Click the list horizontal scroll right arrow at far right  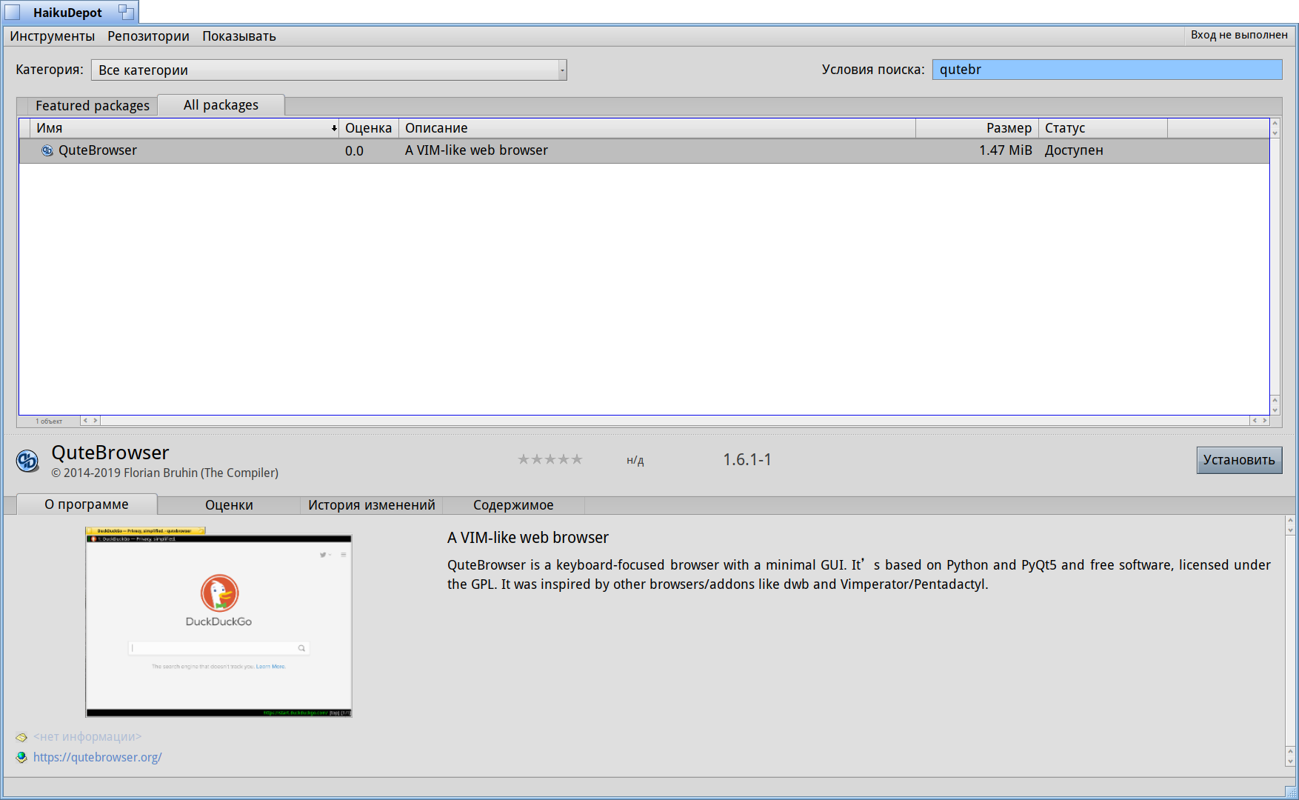coord(1264,420)
